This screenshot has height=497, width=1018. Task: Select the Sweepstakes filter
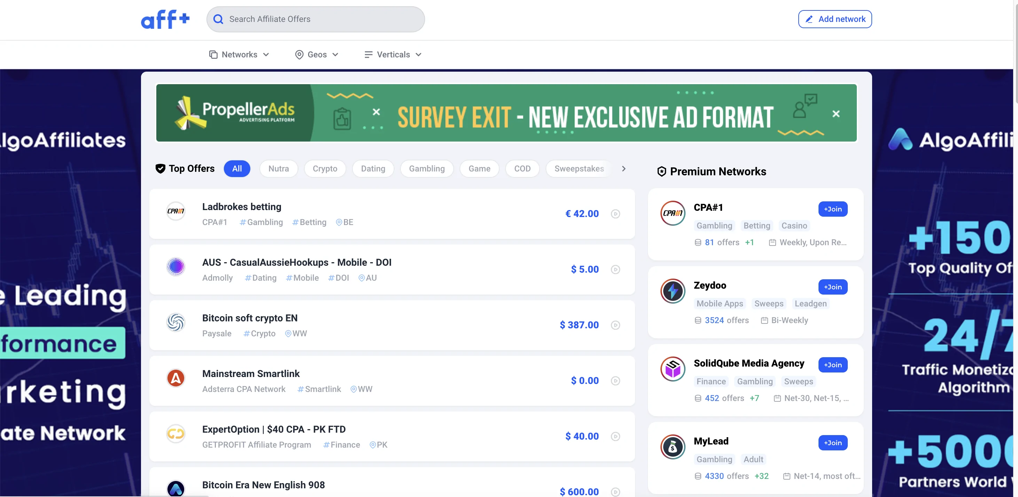[579, 169]
